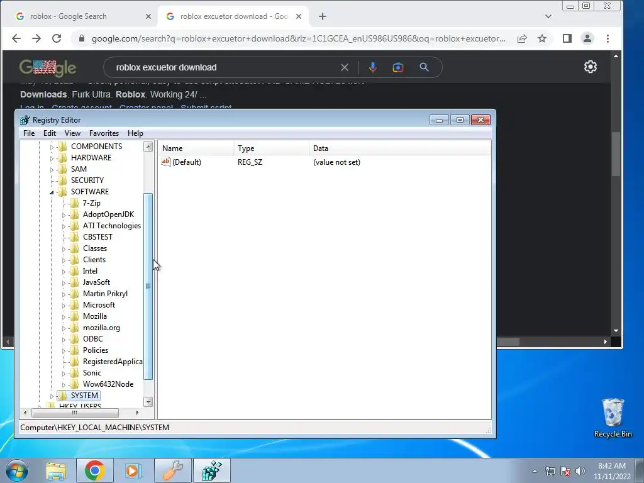Expand the Classes key
Screen dimensions: 644x483
pyautogui.click(x=64, y=249)
